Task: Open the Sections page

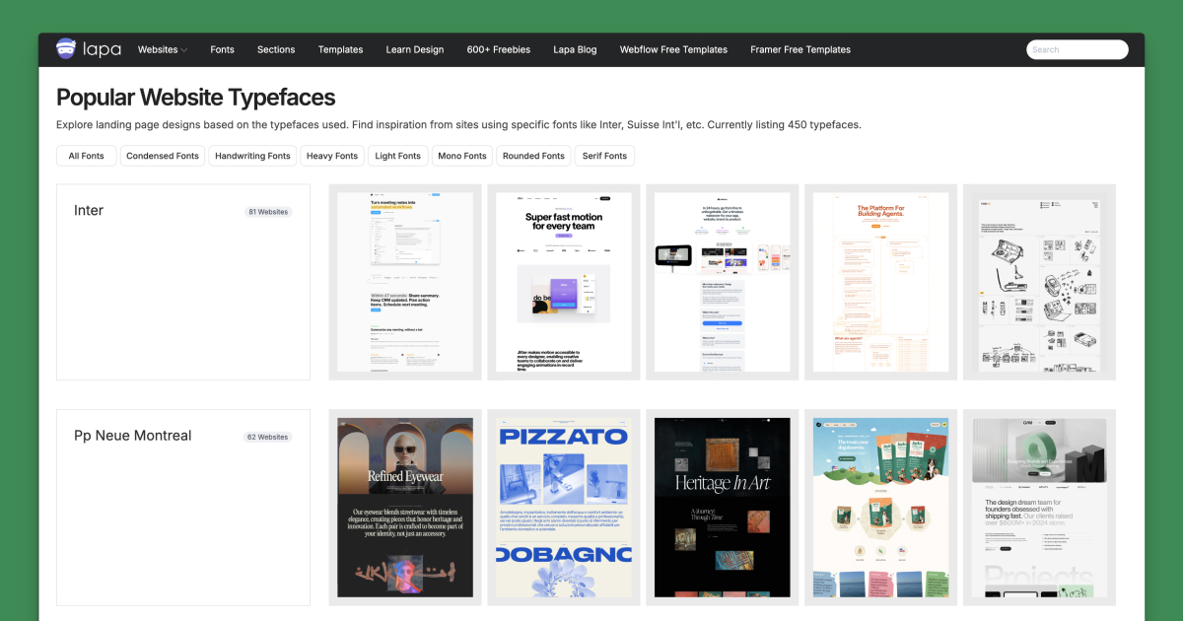Action: 276,49
